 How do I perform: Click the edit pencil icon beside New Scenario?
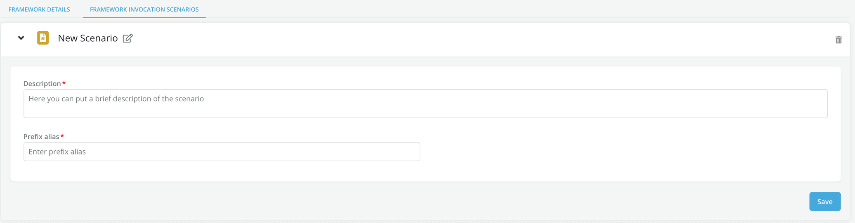[128, 38]
